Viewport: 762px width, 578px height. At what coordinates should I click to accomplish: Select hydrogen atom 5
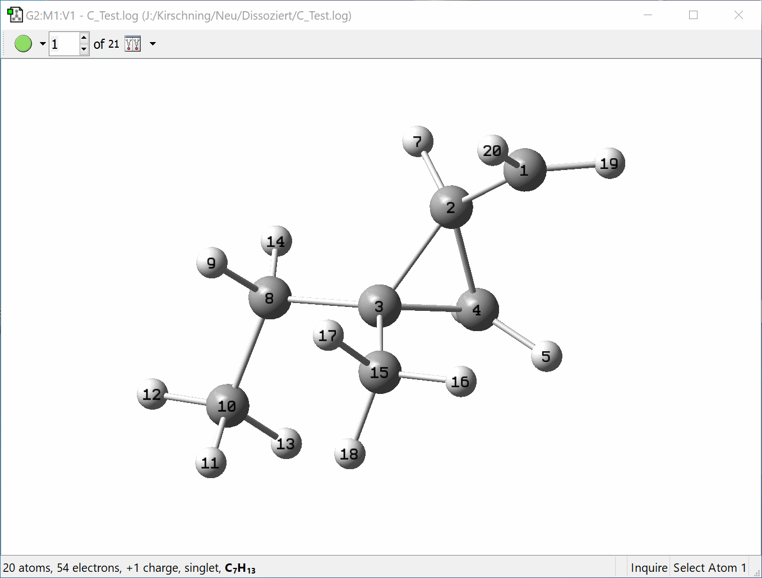point(546,356)
